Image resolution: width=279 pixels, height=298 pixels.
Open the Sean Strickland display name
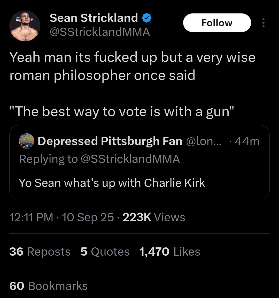[x=94, y=18]
